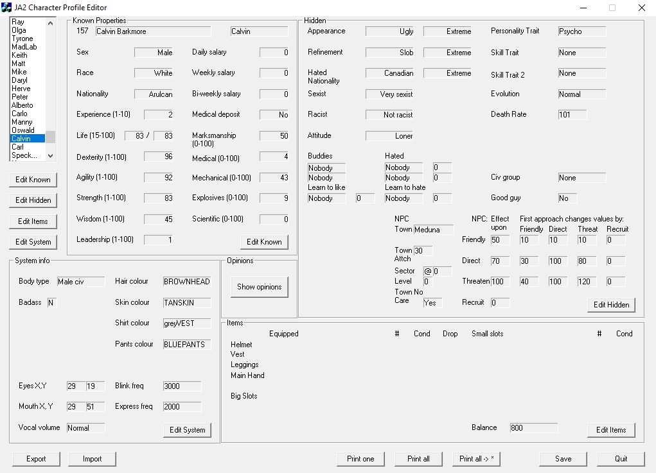Click Edit Known inside Known Properties panel
Image resolution: width=656 pixels, height=473 pixels.
pyautogui.click(x=264, y=242)
